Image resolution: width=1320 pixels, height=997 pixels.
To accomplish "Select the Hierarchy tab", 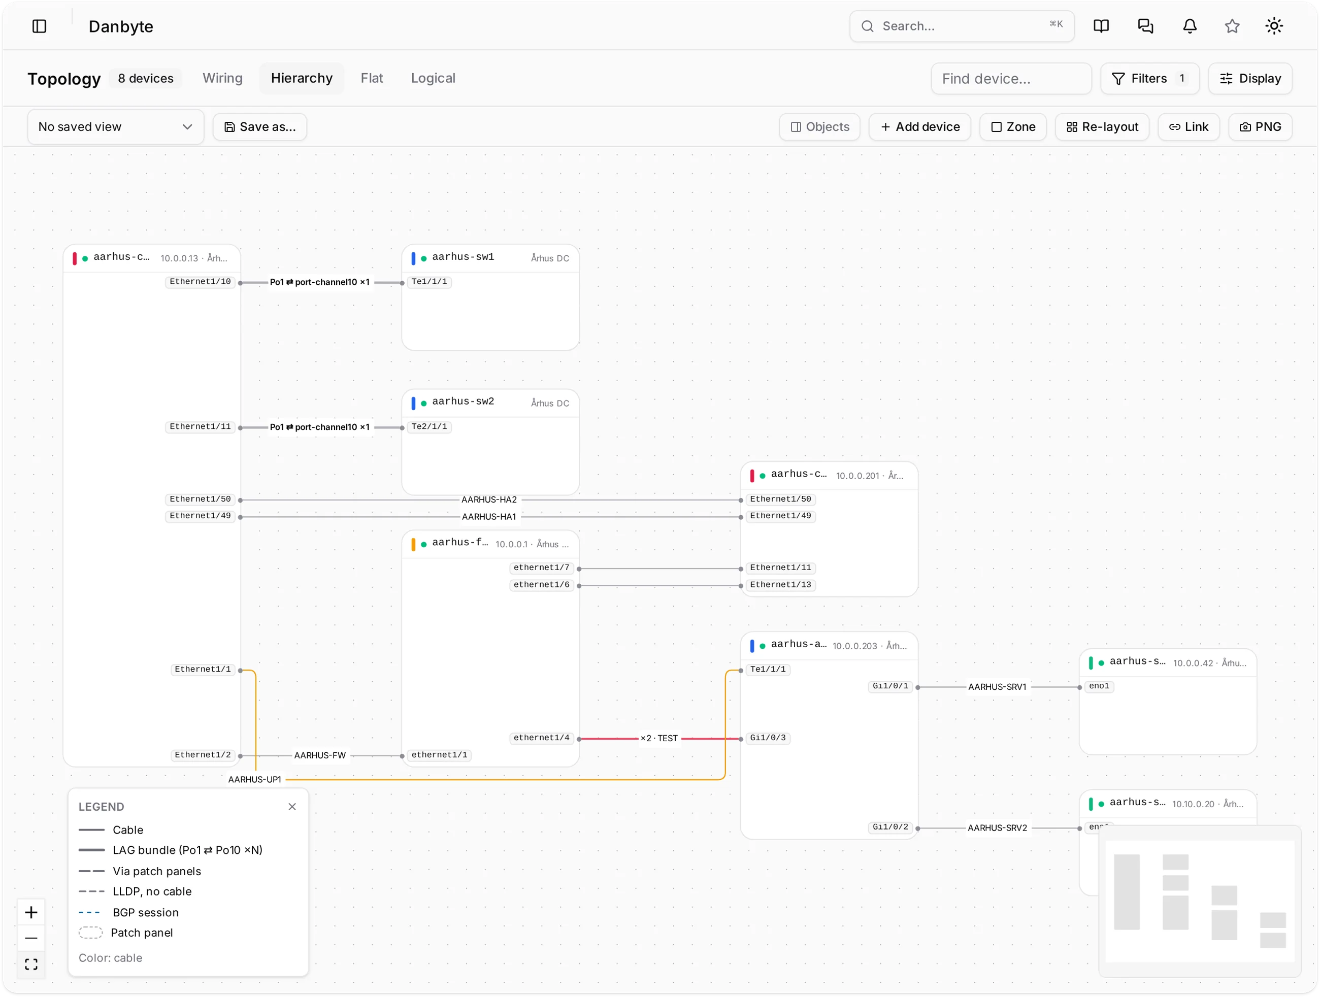I will (x=302, y=78).
